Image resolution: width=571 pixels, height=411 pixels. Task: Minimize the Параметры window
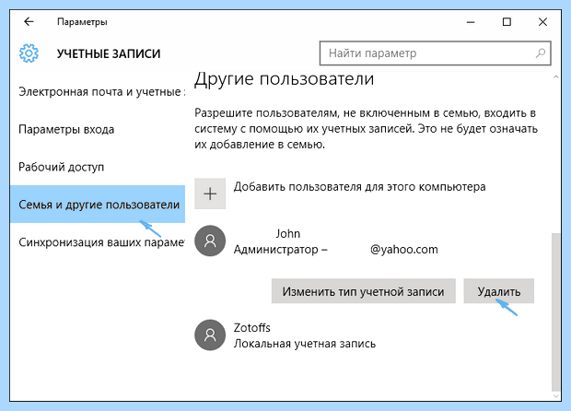471,22
